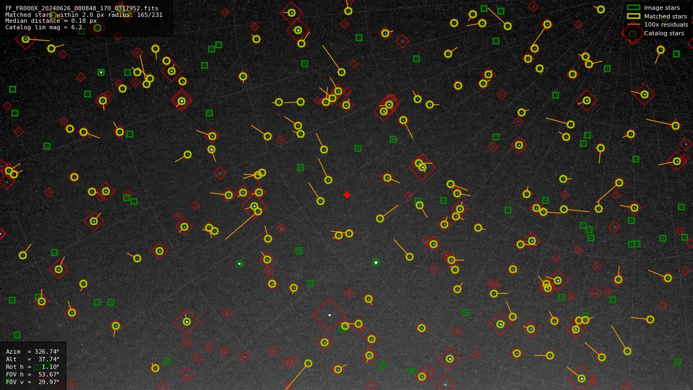693x390 pixels.
Task: Click the orange 100x residuals legend line
Action: pos(633,24)
